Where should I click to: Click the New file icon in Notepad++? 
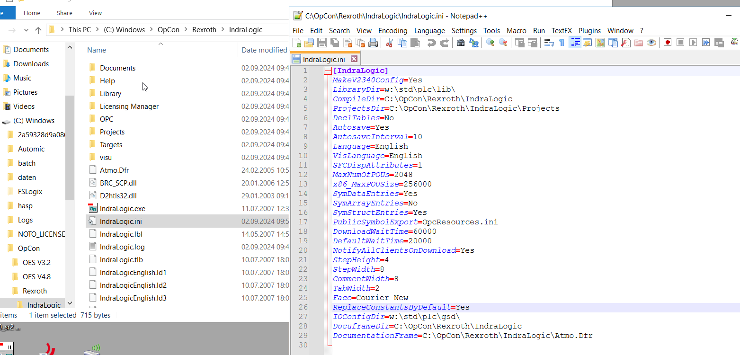tap(297, 43)
